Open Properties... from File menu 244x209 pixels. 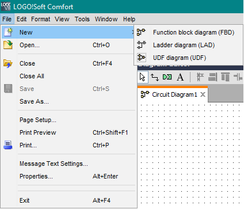tap(68, 176)
